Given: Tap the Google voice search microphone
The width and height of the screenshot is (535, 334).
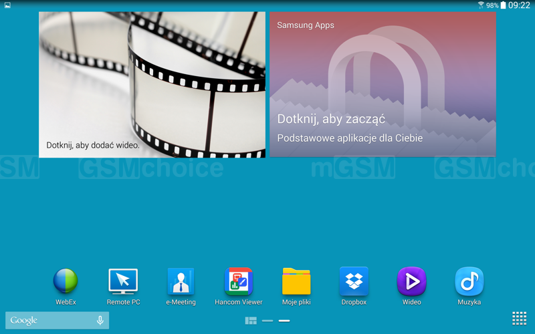Looking at the screenshot, I should (x=100, y=321).
